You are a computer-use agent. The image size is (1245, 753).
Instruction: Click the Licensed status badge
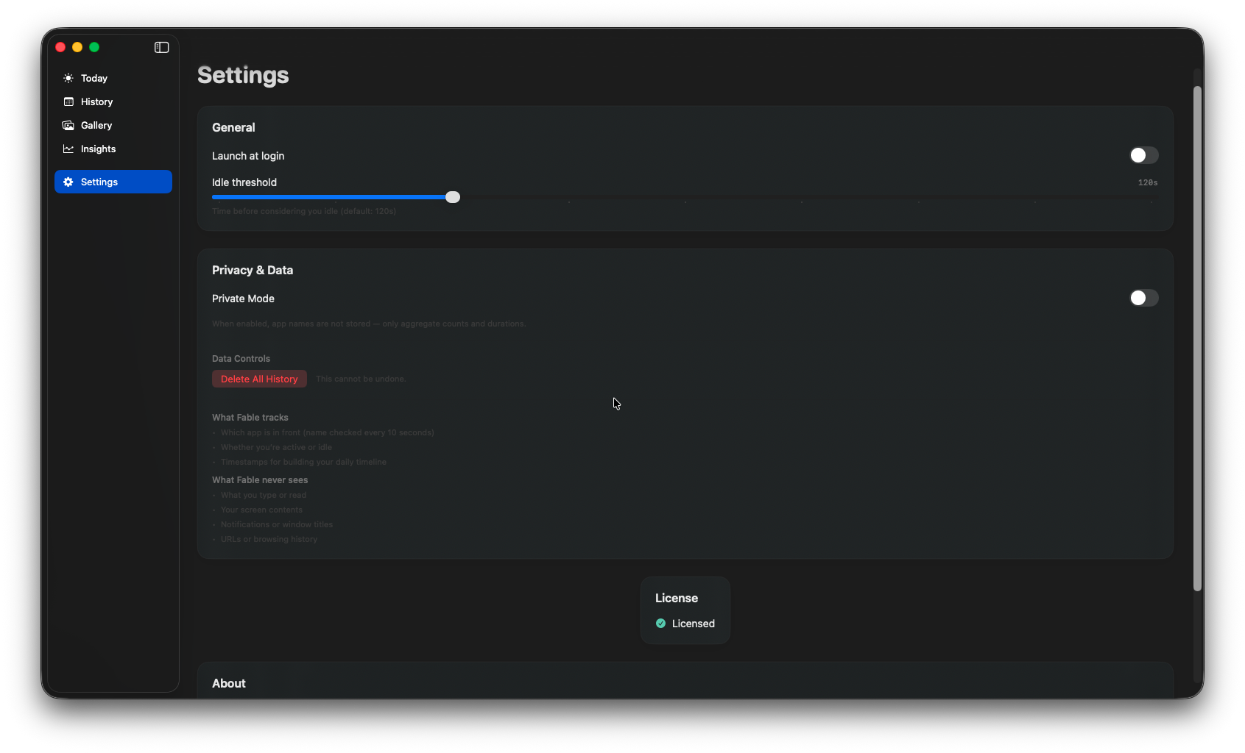pyautogui.click(x=685, y=623)
